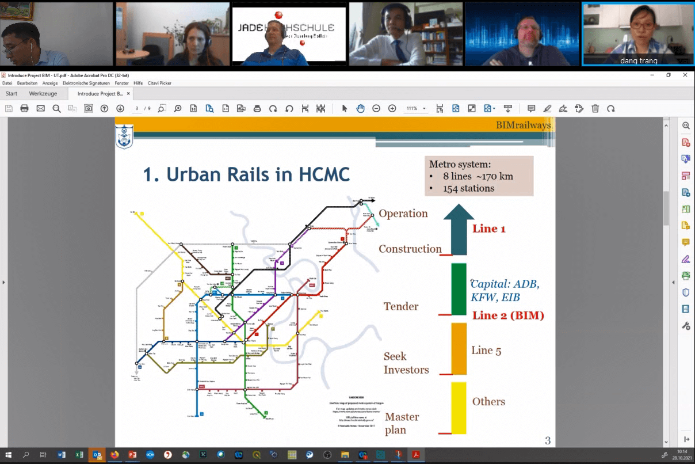Switch to the Werkzeuge tab

(x=43, y=93)
